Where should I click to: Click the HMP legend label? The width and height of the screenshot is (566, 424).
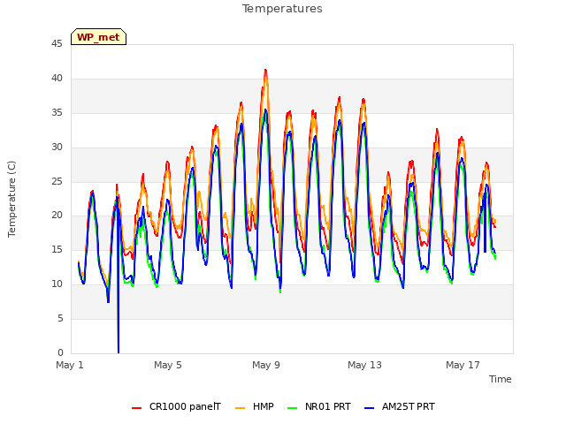[264, 406]
